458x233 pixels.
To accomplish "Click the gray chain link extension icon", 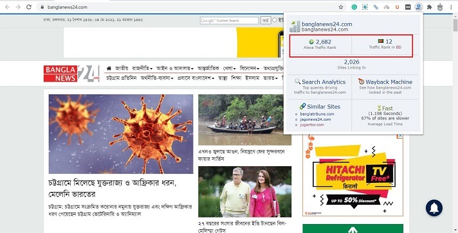I will tap(387, 7).
